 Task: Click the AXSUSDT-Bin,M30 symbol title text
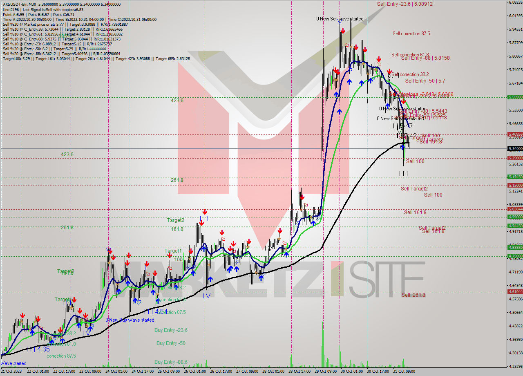click(19, 4)
